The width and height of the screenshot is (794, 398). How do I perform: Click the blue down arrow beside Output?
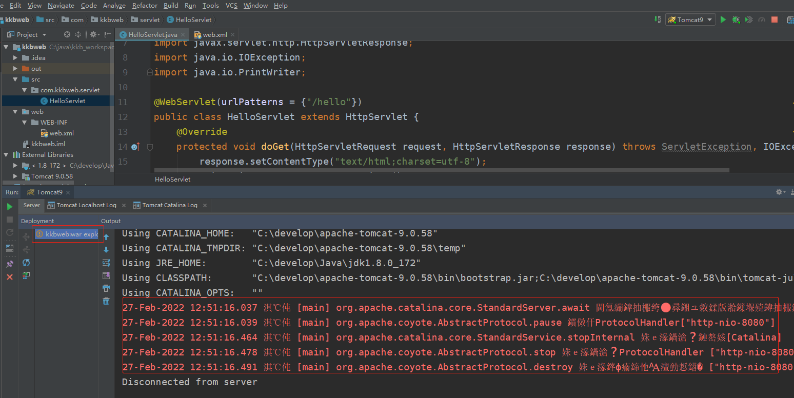tap(106, 250)
